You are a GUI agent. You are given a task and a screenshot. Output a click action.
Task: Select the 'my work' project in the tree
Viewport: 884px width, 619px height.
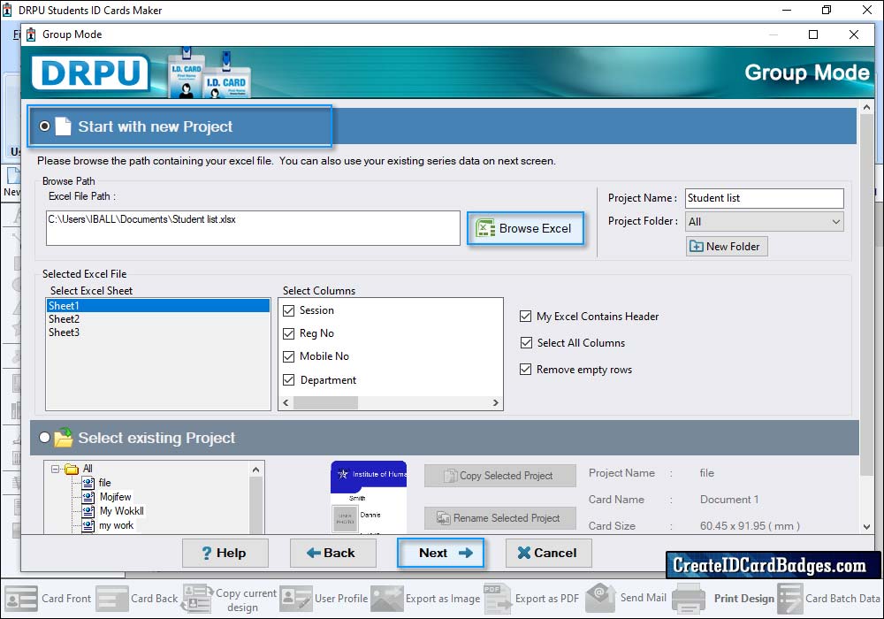point(116,525)
